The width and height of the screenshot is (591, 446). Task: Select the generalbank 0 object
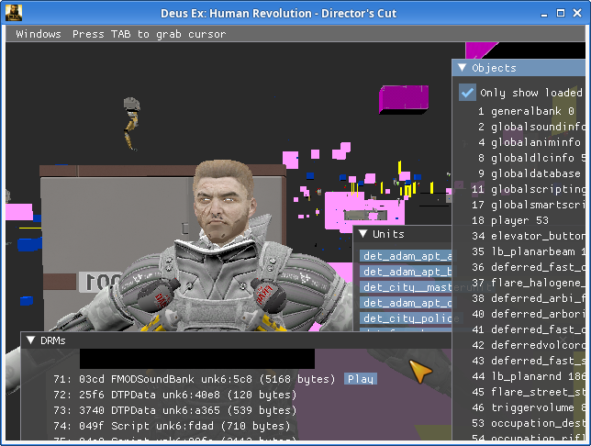click(x=526, y=111)
